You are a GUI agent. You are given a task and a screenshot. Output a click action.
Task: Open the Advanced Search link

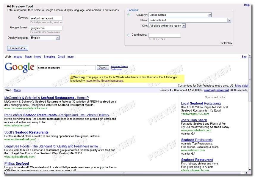point(119,66)
